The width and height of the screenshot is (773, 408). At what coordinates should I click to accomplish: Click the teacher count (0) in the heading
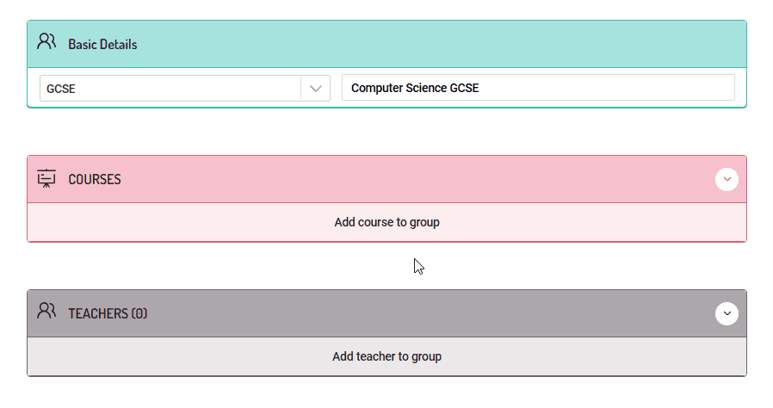pyautogui.click(x=139, y=314)
